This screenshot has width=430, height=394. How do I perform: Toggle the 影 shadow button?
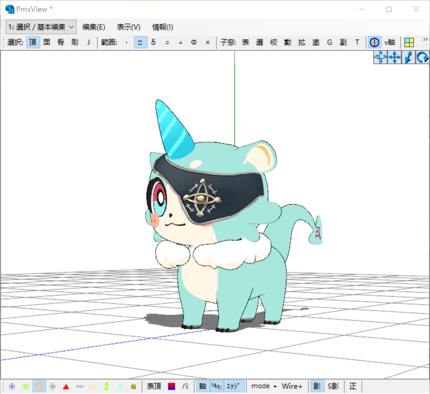[x=317, y=386]
